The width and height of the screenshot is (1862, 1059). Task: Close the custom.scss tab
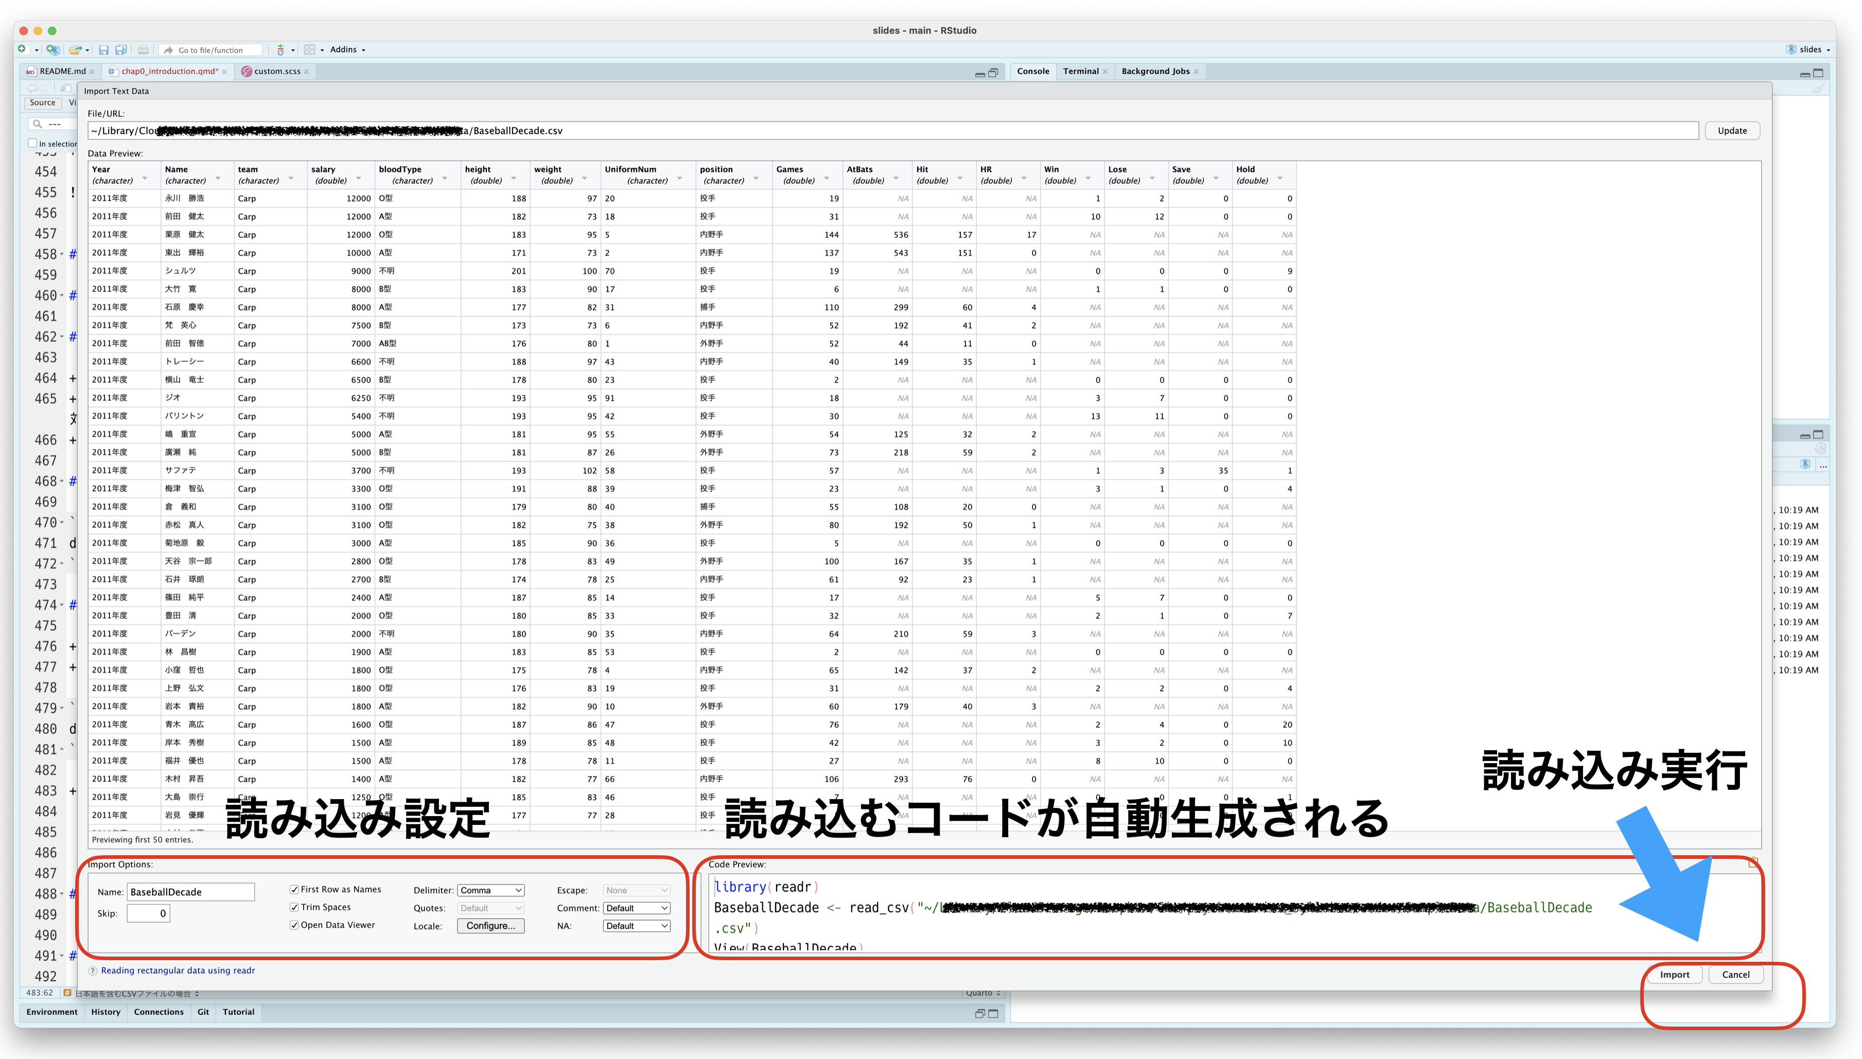click(306, 72)
